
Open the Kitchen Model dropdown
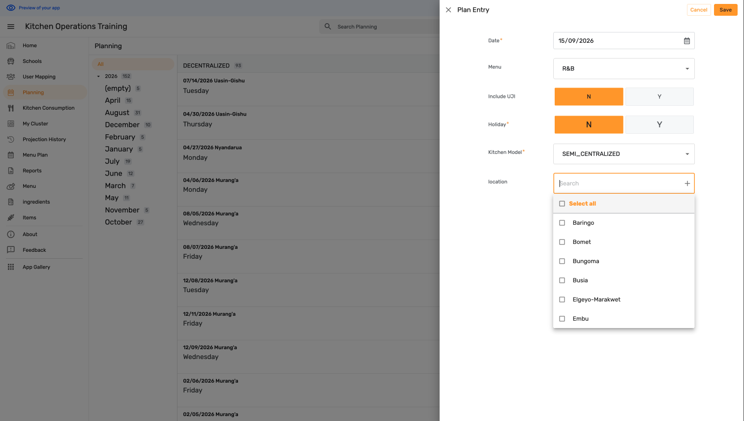coord(624,154)
